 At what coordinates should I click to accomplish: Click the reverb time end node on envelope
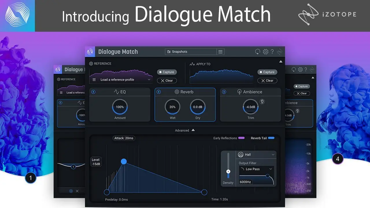[204, 192]
